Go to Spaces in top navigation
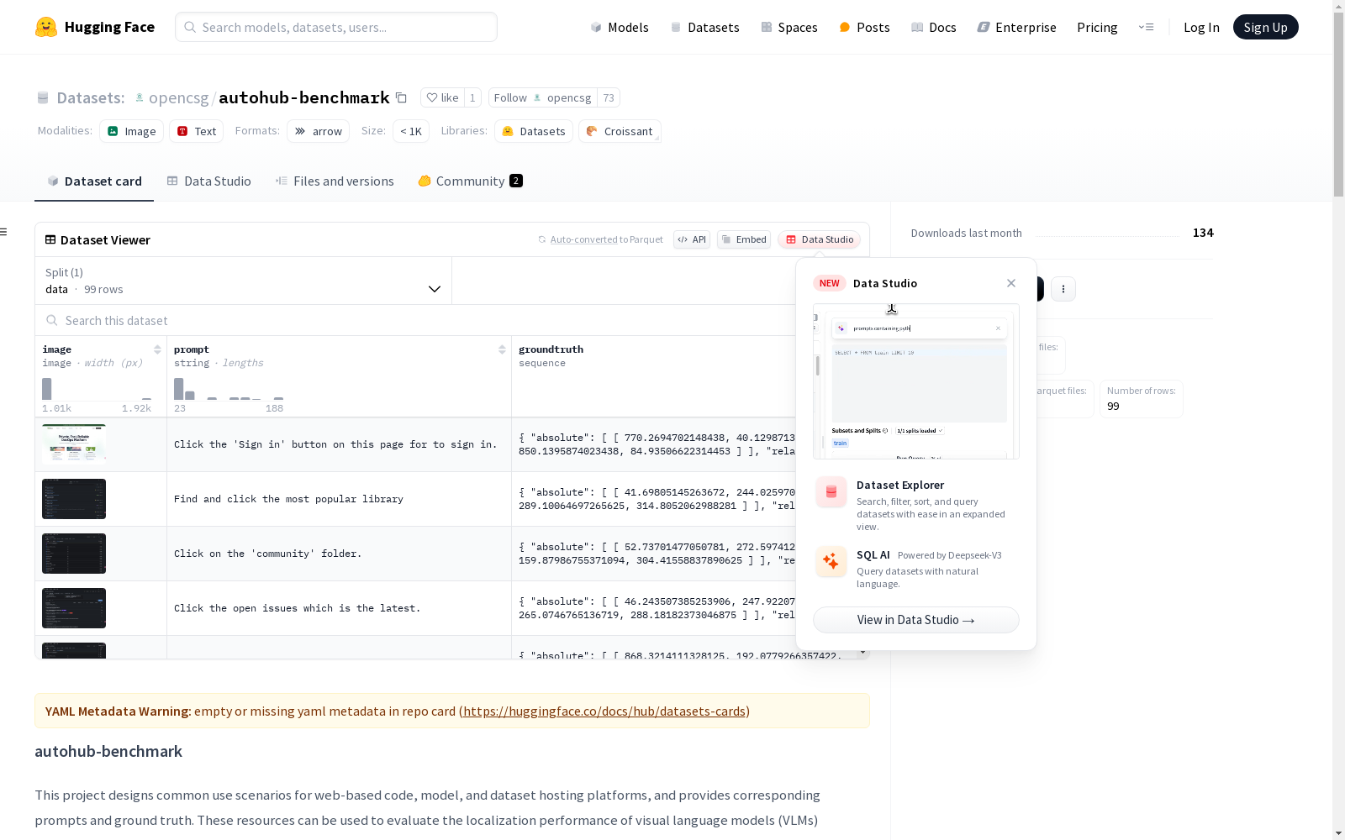 [789, 27]
